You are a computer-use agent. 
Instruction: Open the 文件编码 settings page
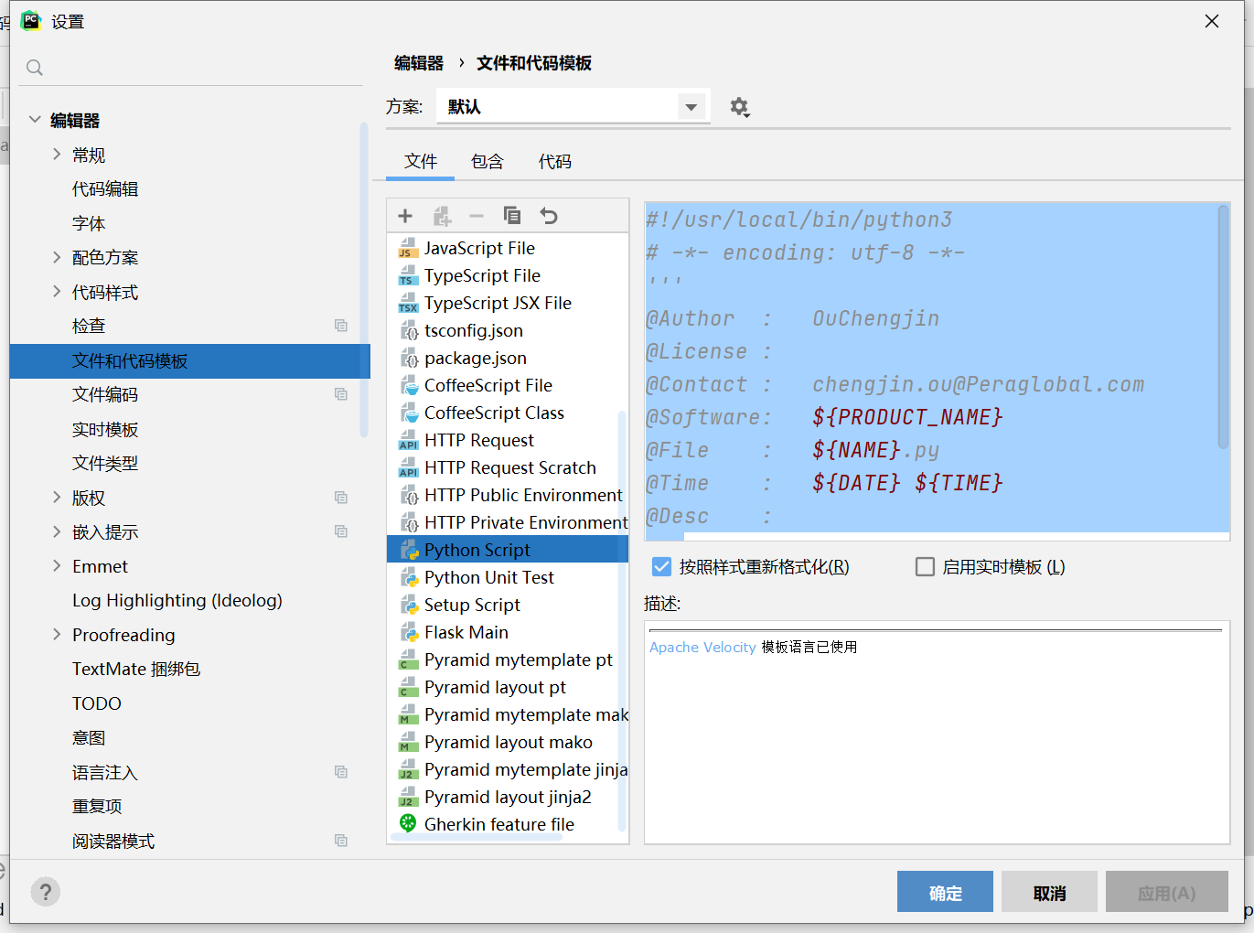105,395
